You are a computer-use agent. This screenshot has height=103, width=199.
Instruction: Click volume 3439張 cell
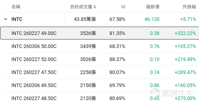point(88,46)
